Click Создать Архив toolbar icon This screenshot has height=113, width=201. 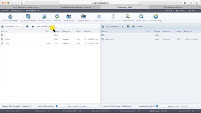click(x=99, y=17)
